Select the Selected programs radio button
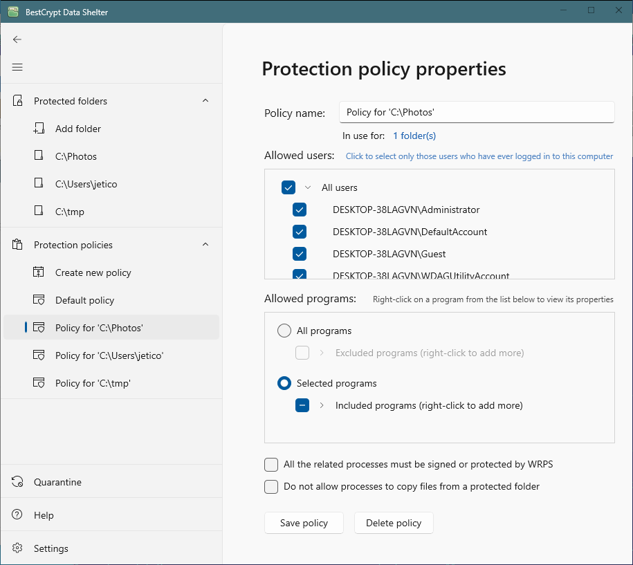633x565 pixels. pos(284,383)
